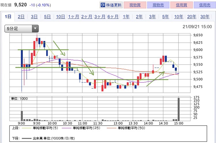The width and height of the screenshot is (216, 143).
Task: Open the 6ヶ月 chart period
Action: point(113,17)
